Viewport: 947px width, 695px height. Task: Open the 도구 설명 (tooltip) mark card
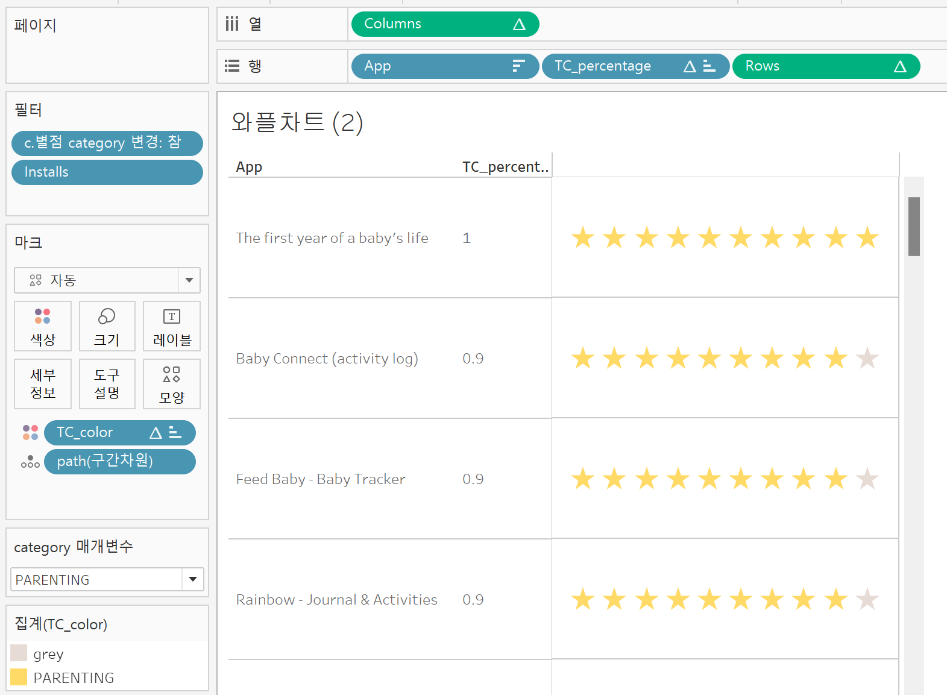click(x=107, y=384)
